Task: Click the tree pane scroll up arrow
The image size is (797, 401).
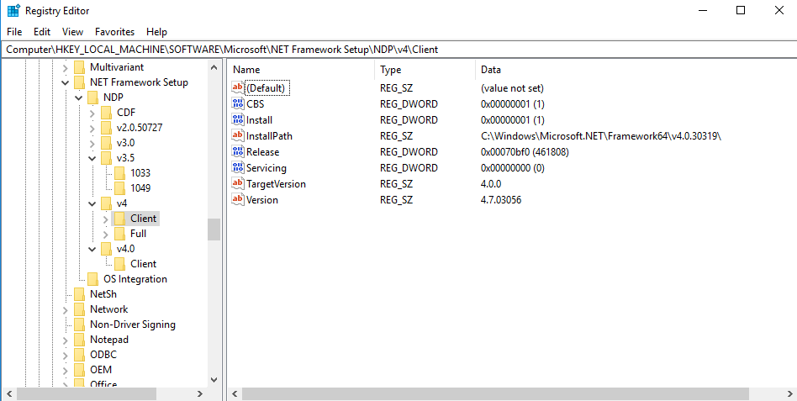Action: [214, 67]
